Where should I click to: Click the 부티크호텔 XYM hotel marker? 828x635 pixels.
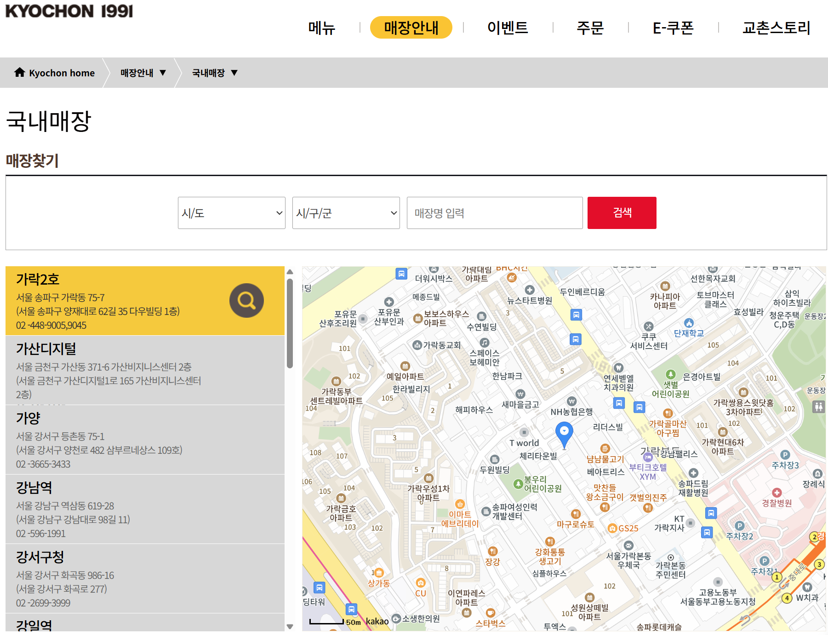(648, 457)
